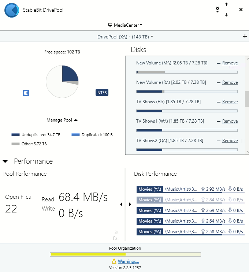249x272 pixels.
Task: Click the blue DrivePool icon beside pie chart
Action: [26, 93]
